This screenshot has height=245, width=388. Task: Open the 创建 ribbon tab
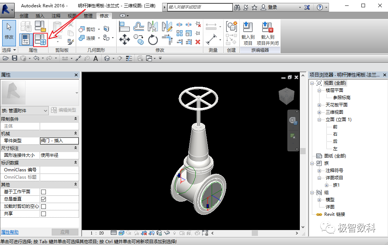click(24, 16)
